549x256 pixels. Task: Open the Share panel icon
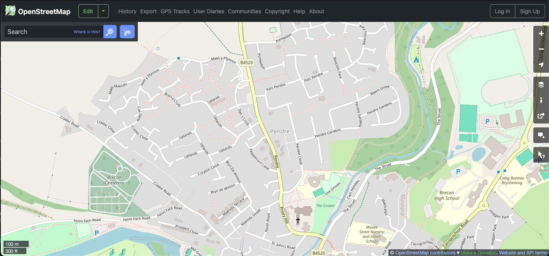coord(541,116)
